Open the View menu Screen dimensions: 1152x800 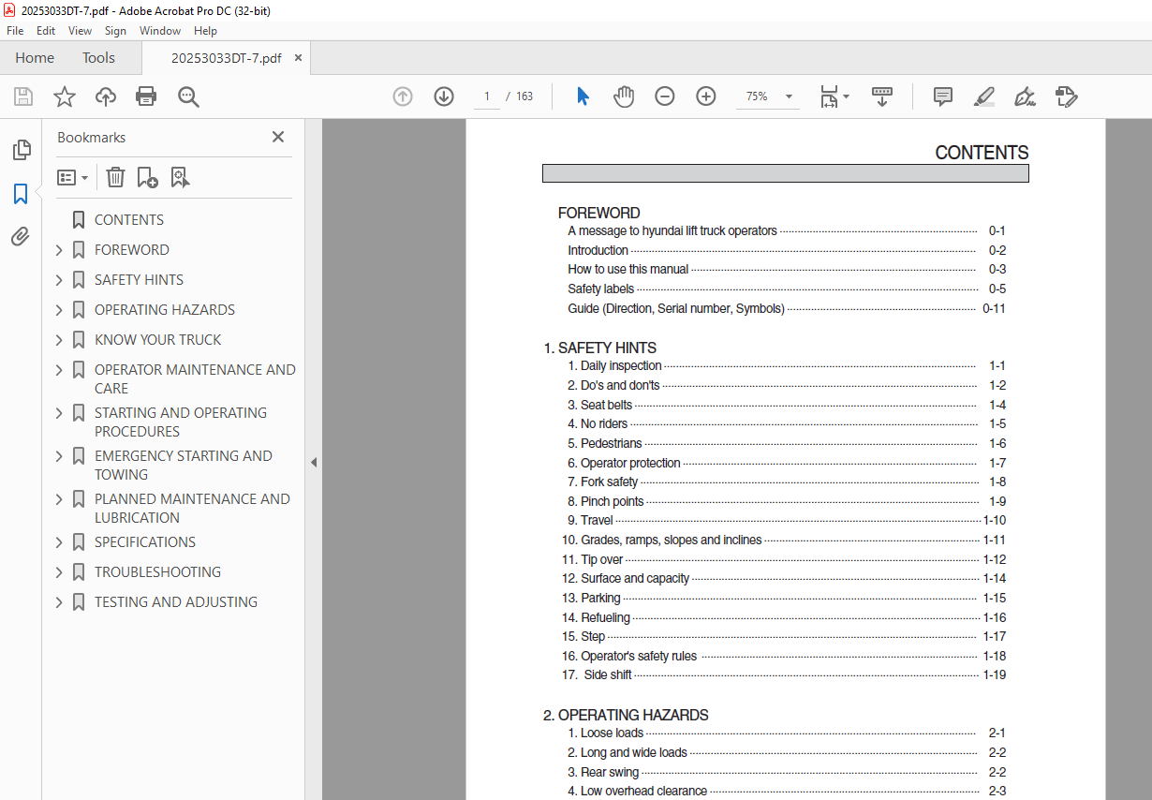click(81, 31)
